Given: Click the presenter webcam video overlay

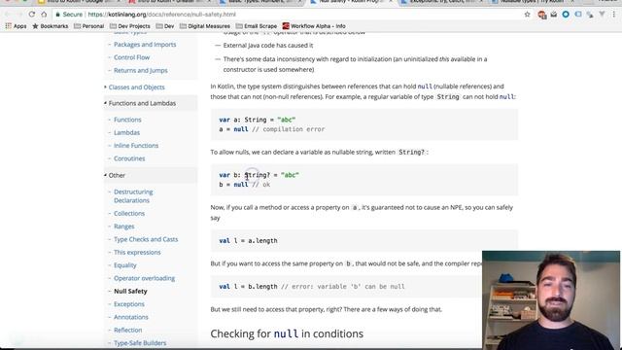Looking at the screenshot, I should (551, 300).
